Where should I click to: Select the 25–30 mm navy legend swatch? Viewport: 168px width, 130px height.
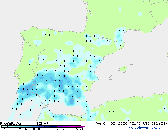point(54,127)
